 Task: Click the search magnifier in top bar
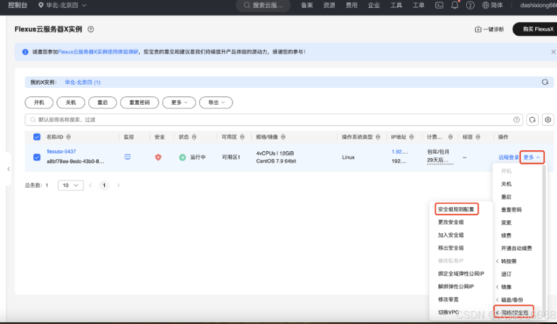[247, 5]
